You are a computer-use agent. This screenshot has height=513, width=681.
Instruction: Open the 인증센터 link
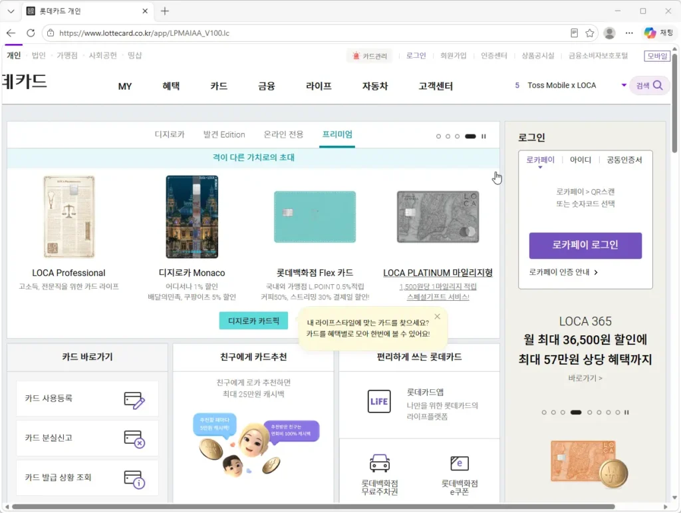point(494,56)
